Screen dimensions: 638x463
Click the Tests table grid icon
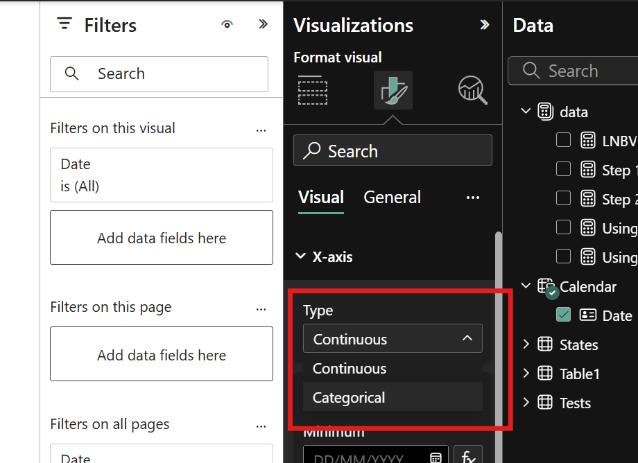point(545,403)
